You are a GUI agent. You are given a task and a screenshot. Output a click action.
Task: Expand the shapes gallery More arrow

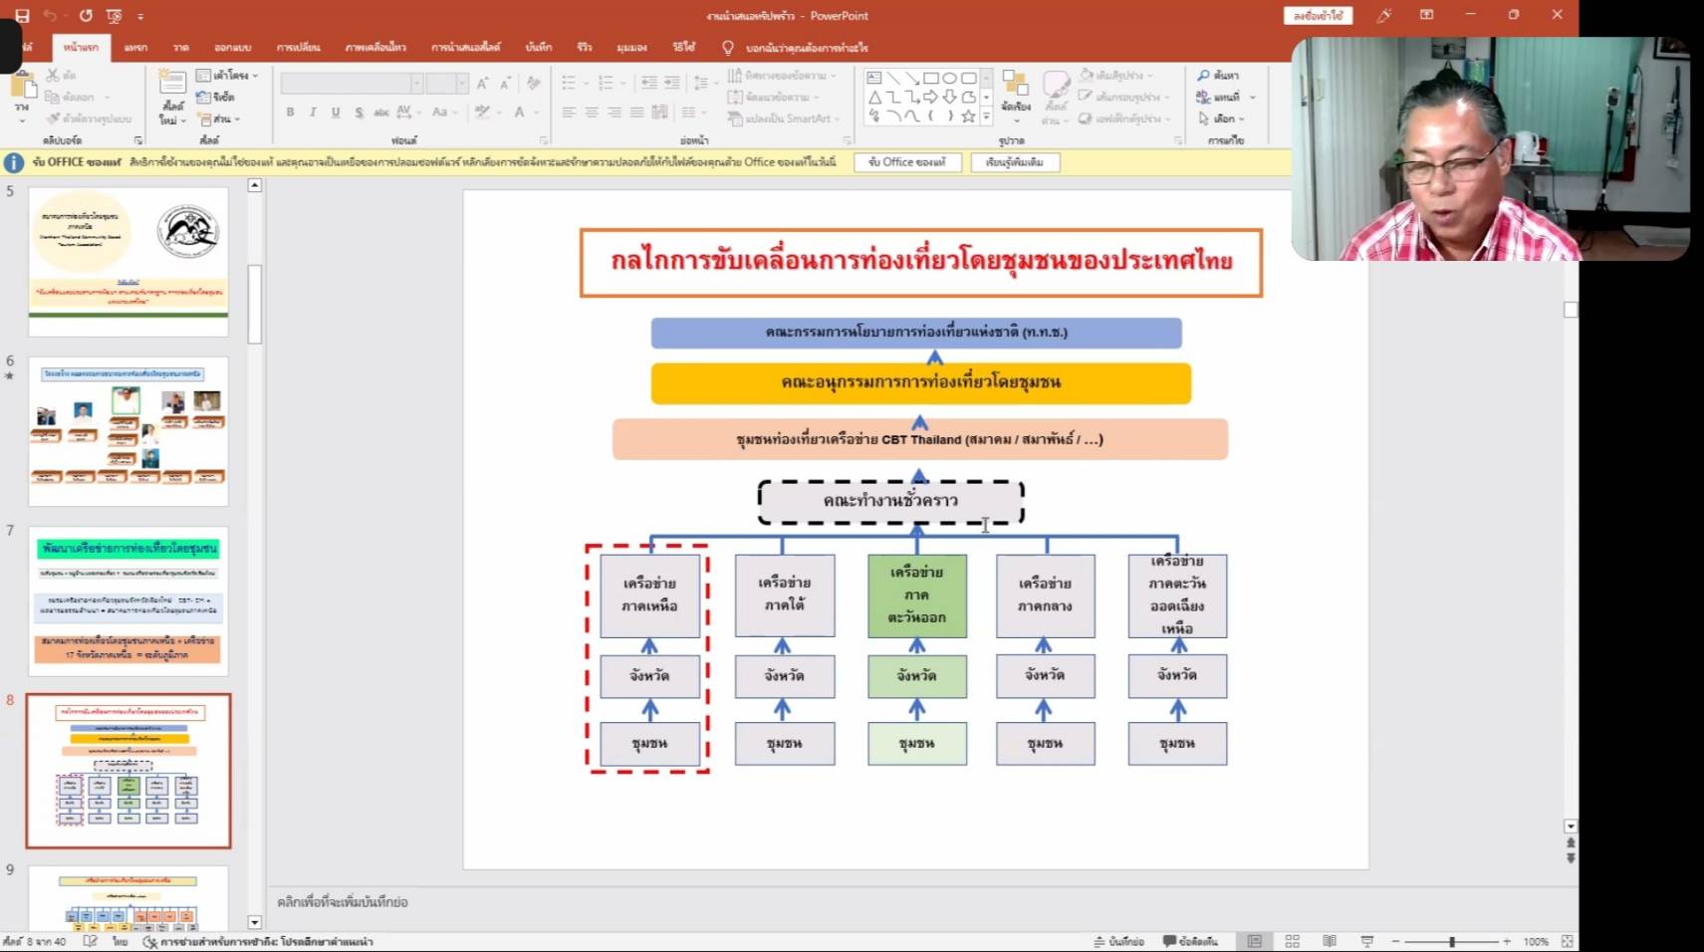coord(986,118)
